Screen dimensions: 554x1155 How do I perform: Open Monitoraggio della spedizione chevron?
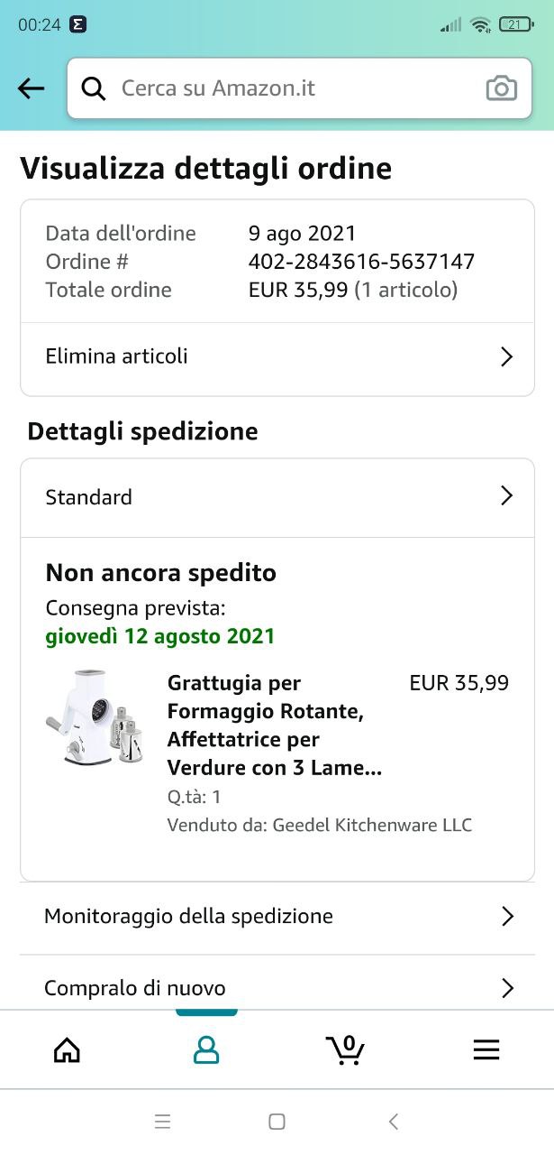507,917
